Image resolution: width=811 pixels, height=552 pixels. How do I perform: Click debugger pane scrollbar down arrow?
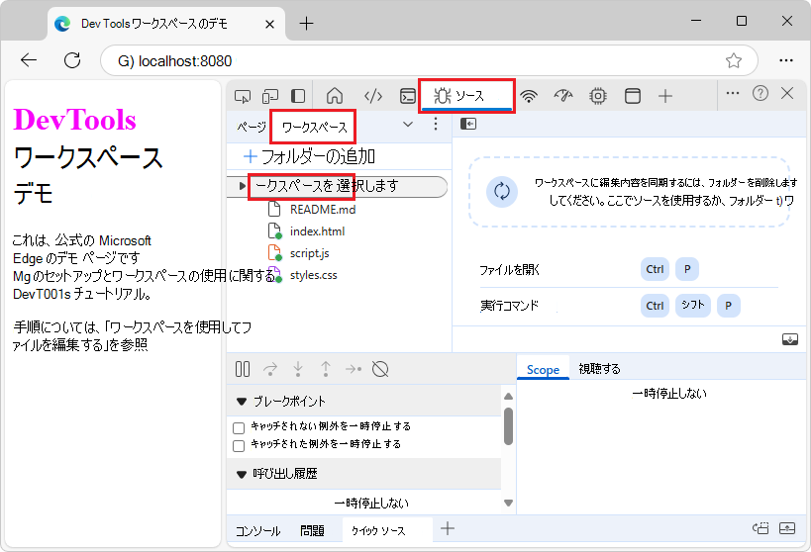(x=508, y=503)
